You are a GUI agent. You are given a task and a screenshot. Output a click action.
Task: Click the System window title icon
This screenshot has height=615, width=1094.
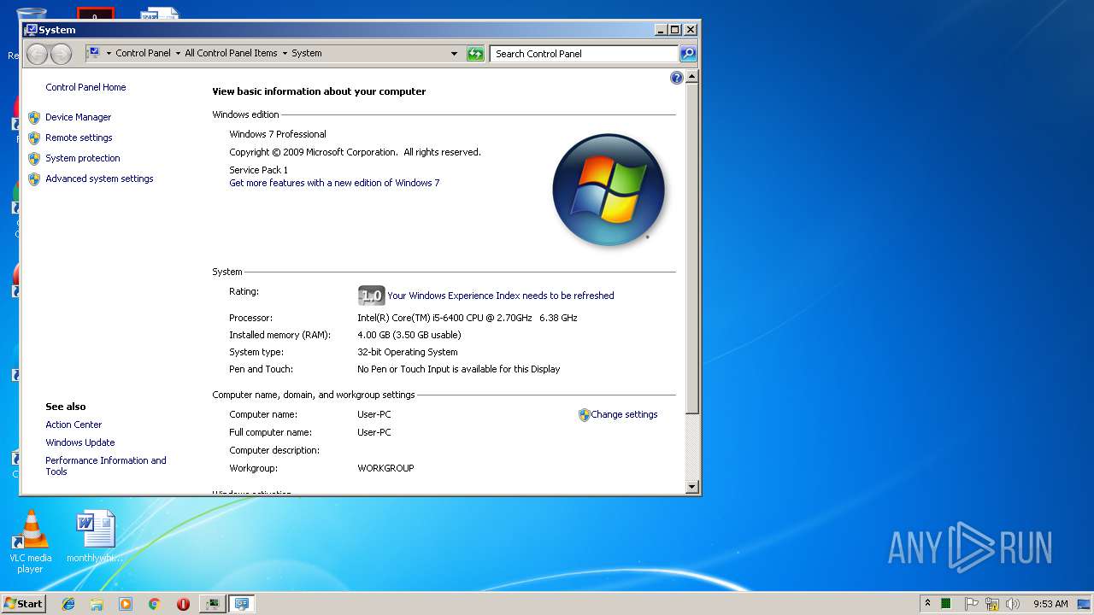pos(31,30)
